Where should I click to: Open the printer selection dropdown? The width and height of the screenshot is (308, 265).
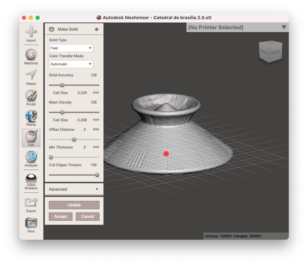(237, 27)
